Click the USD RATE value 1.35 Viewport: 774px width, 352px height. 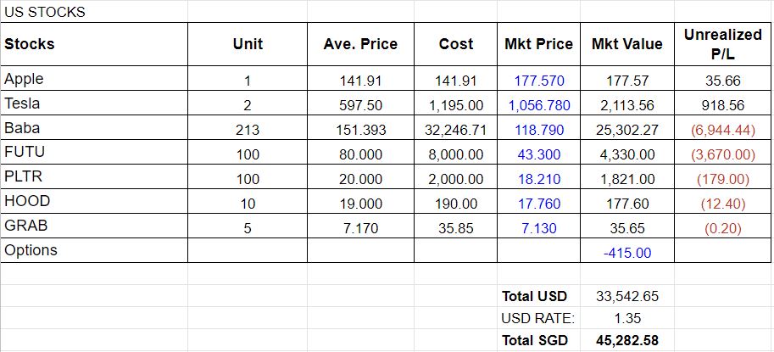point(626,318)
